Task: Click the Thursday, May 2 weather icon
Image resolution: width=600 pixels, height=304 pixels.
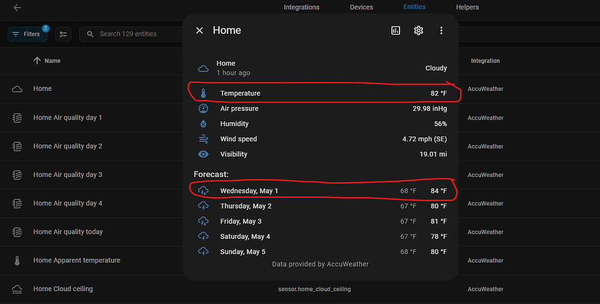Action: pos(203,206)
